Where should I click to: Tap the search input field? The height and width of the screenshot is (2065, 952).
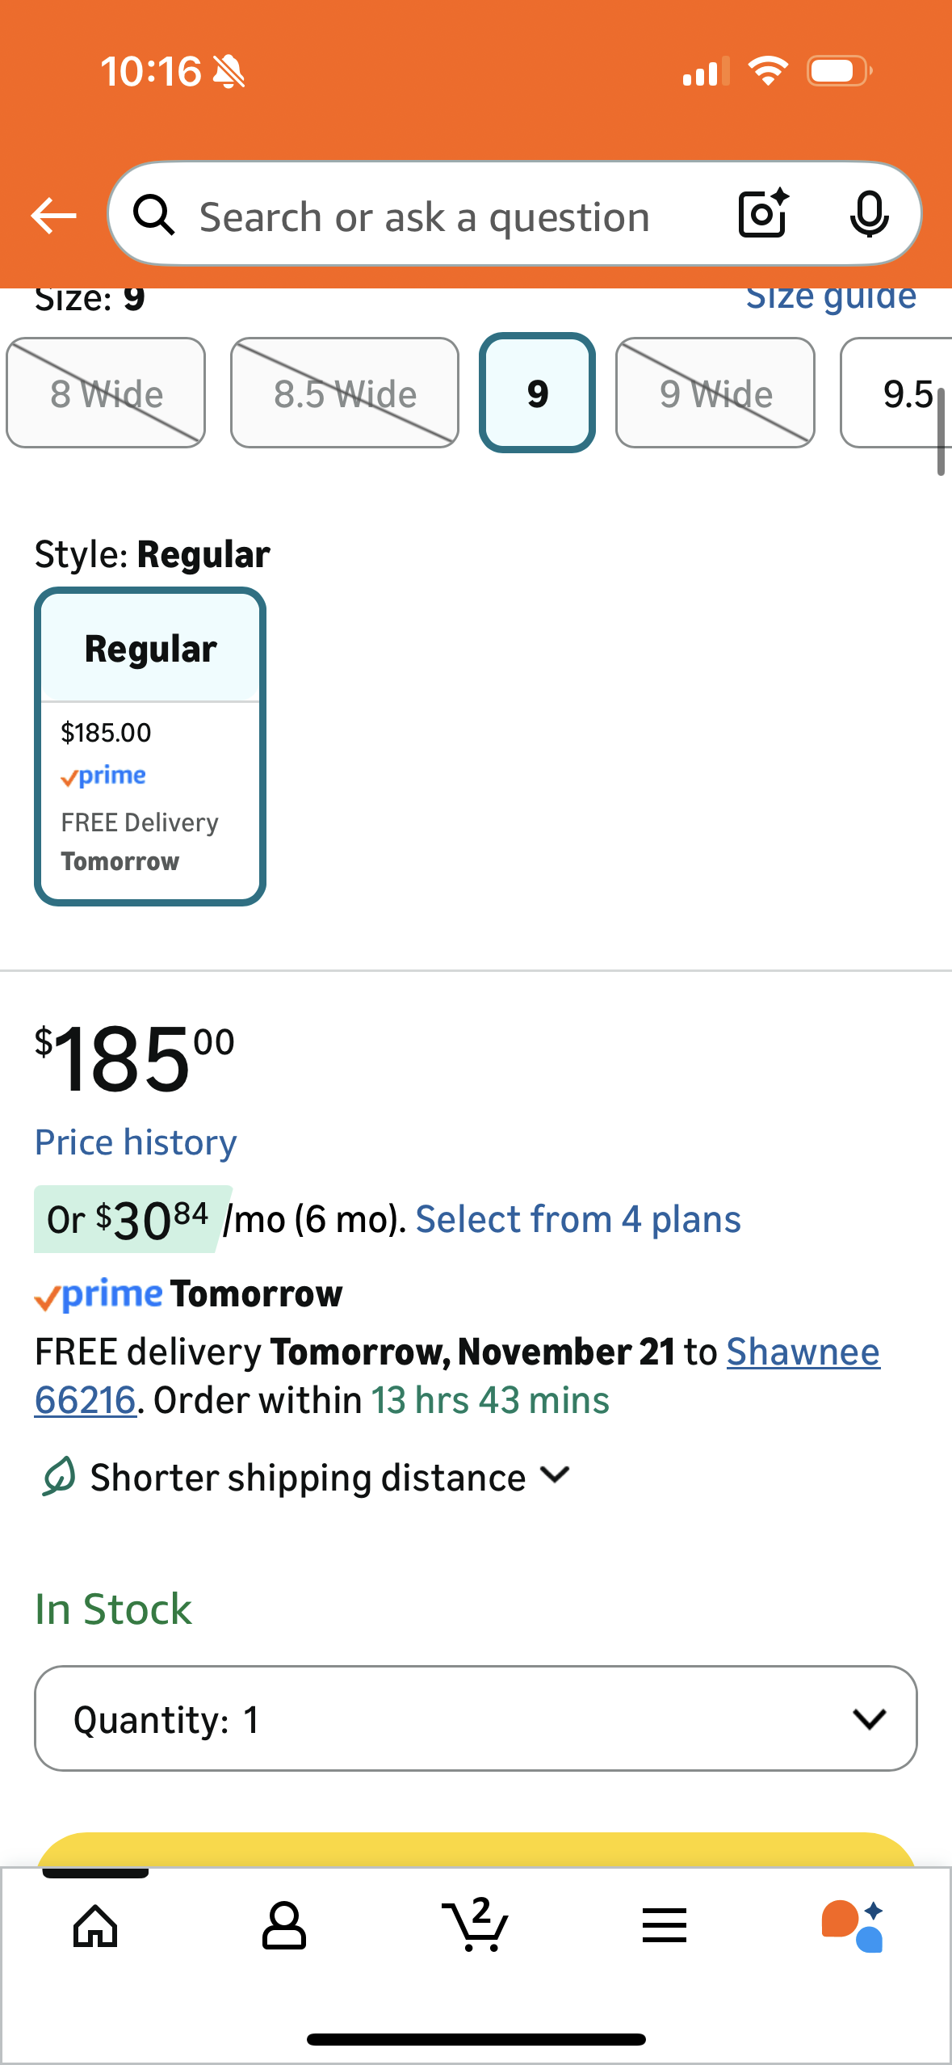point(424,217)
